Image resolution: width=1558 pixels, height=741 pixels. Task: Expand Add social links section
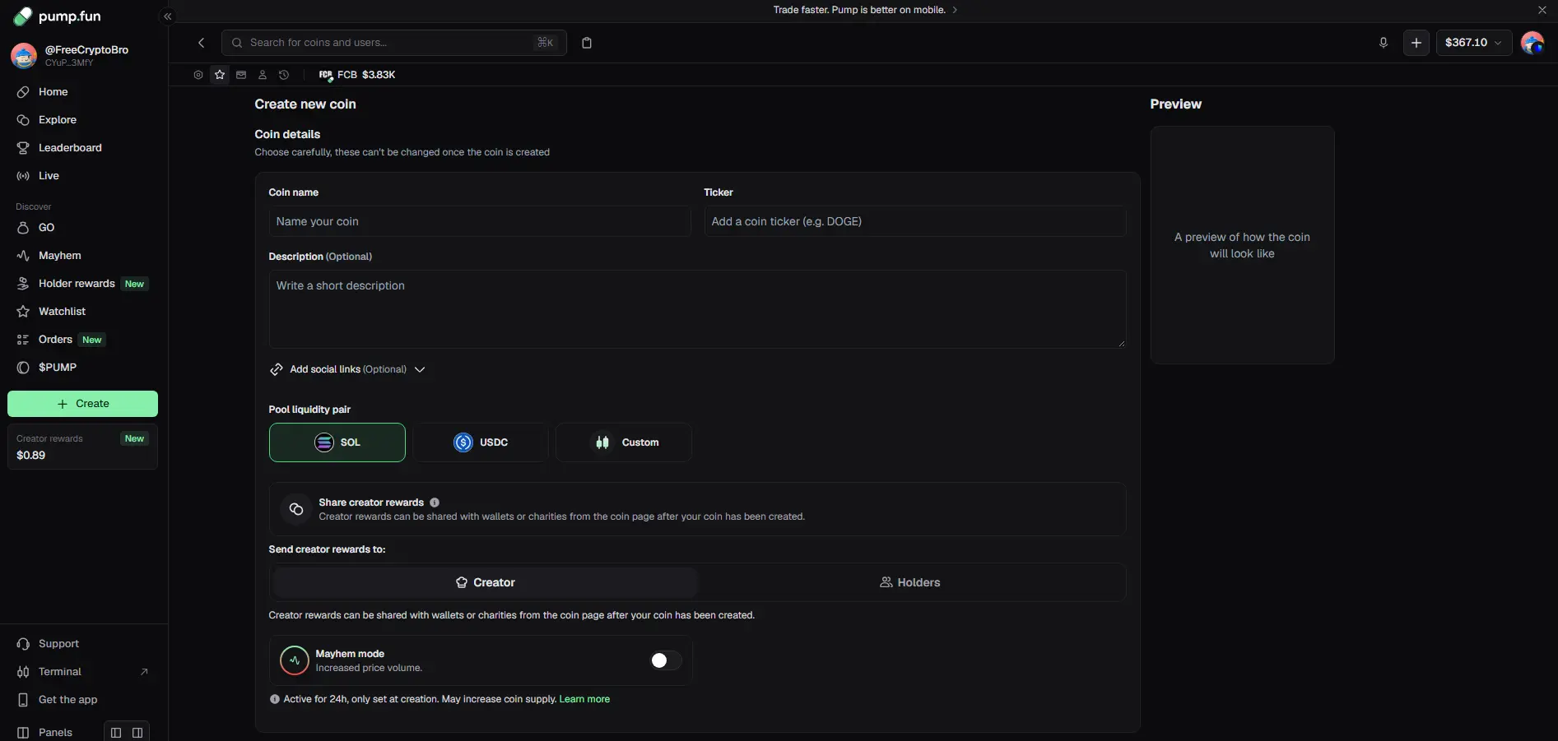[x=347, y=369]
